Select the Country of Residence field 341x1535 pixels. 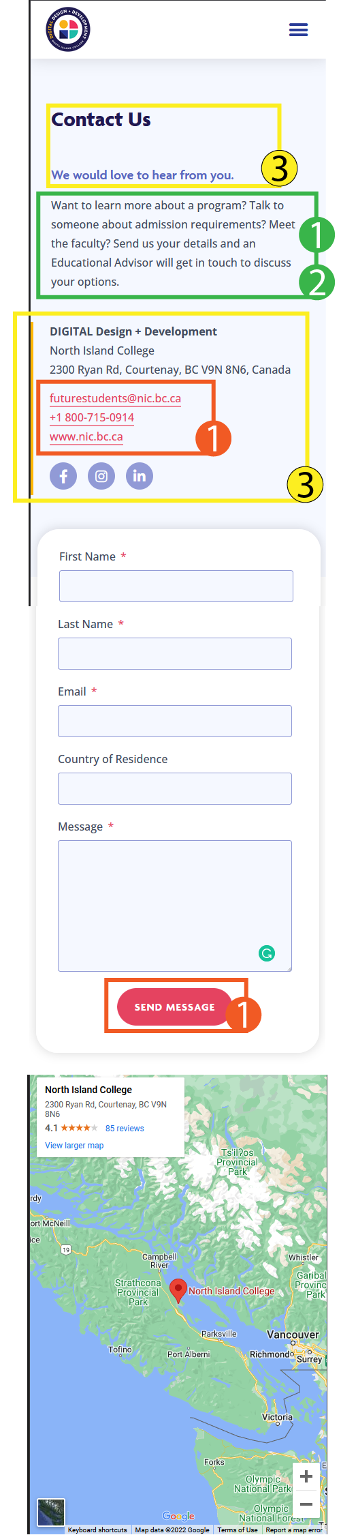pos(175,788)
